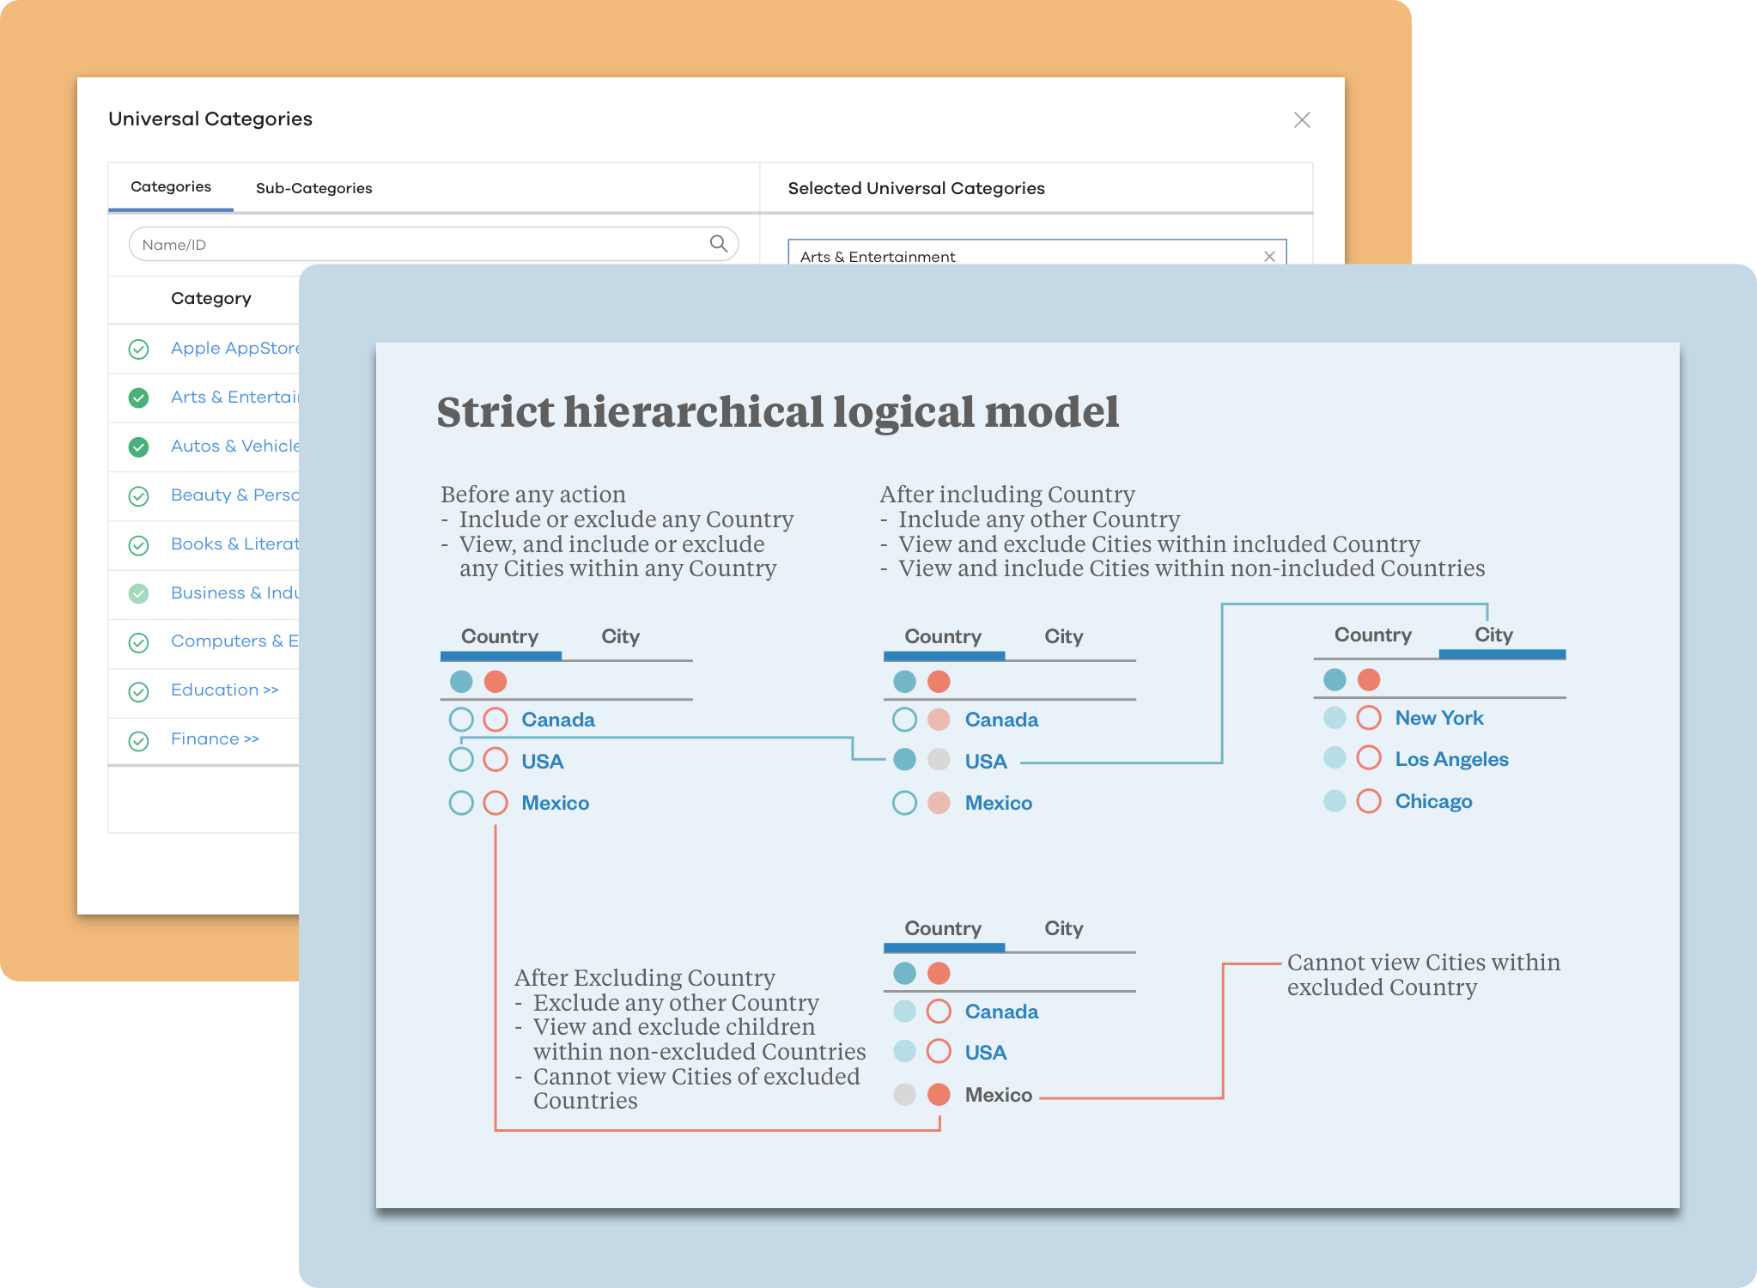Click the search magnifier icon in Name/ID field
This screenshot has width=1757, height=1288.
click(718, 244)
